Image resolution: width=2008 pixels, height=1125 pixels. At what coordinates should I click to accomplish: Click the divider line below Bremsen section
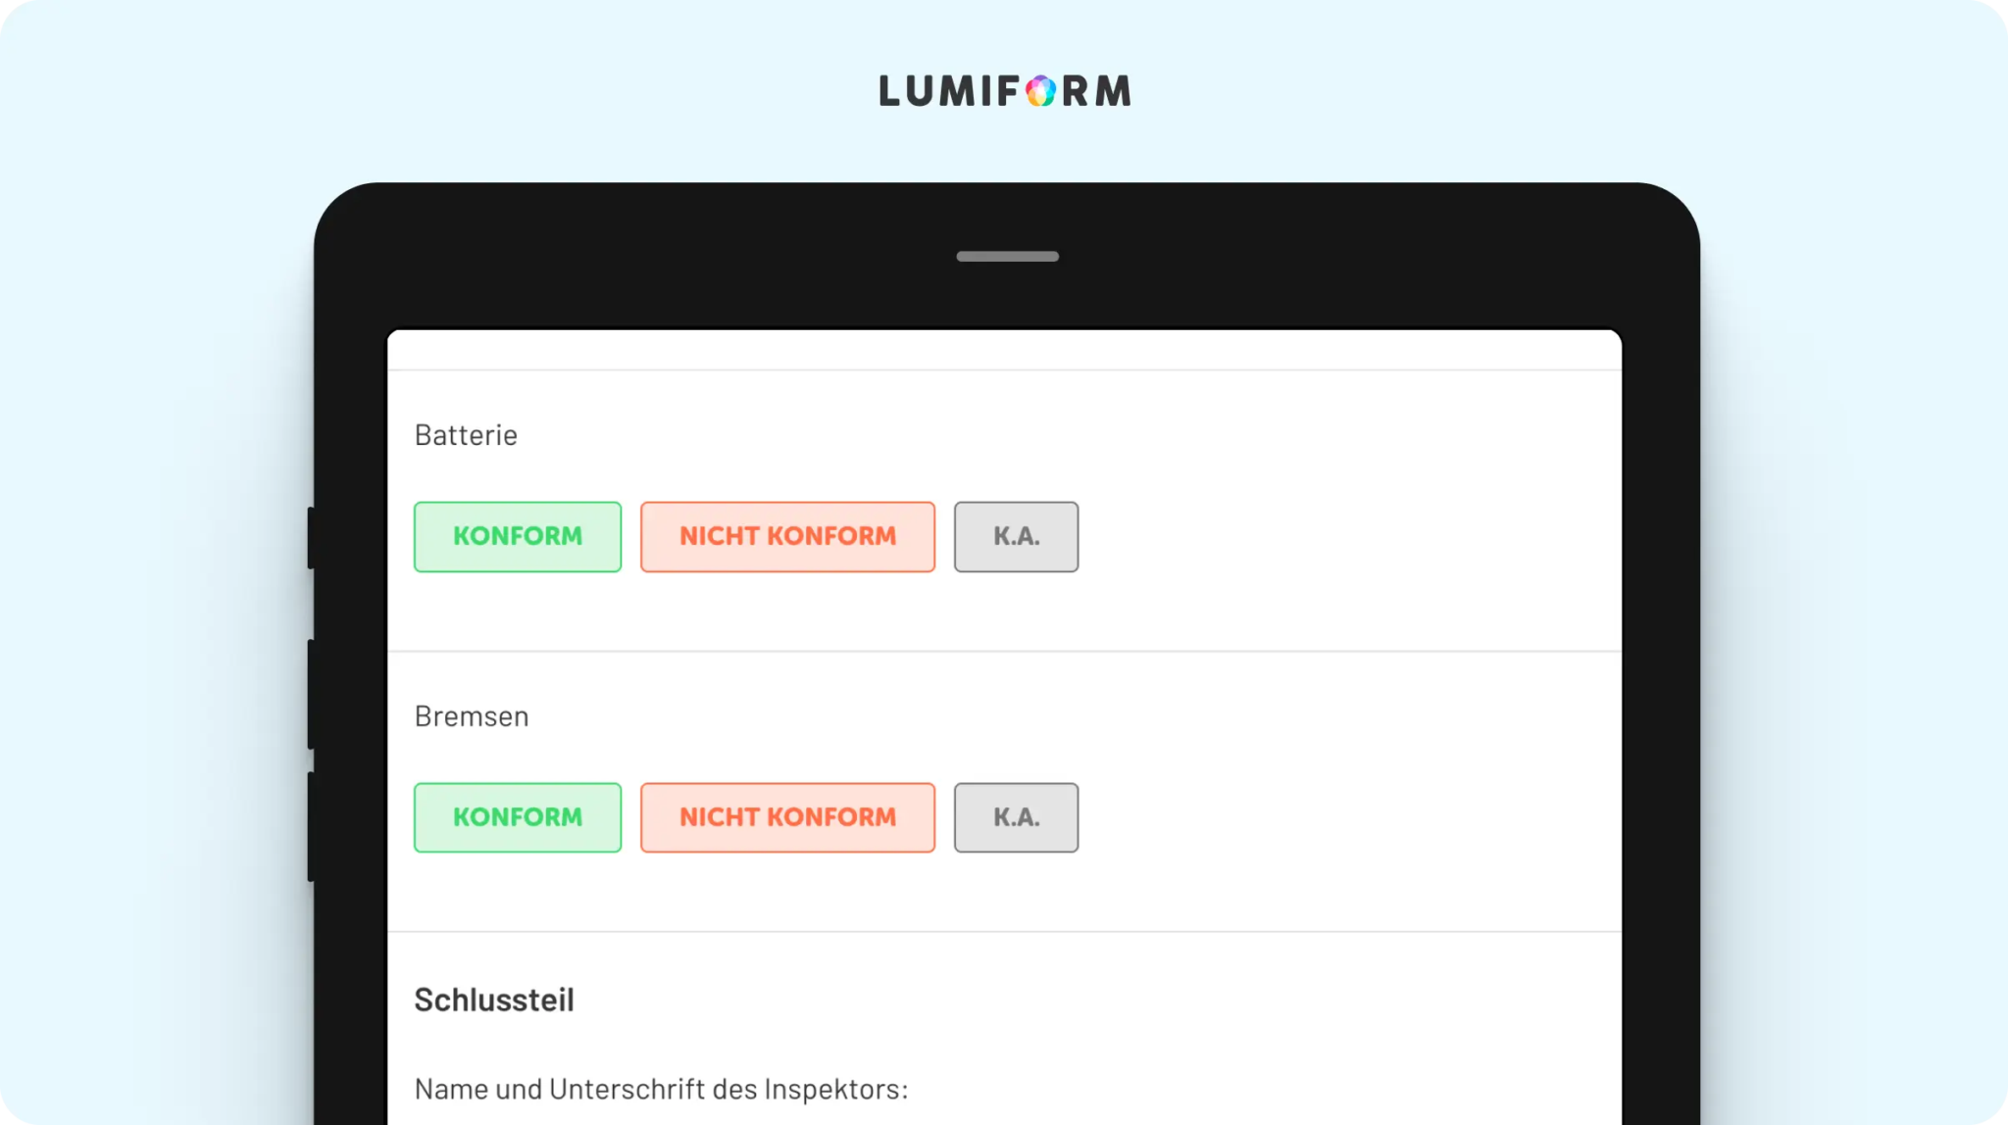(x=1004, y=931)
